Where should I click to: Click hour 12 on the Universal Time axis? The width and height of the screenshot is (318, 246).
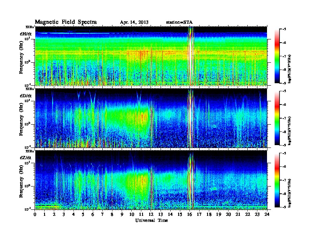(x=151, y=214)
